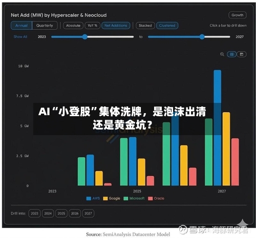Click the 7.5 GW y-axis label
The height and width of the screenshot is (238, 256).
23,96
